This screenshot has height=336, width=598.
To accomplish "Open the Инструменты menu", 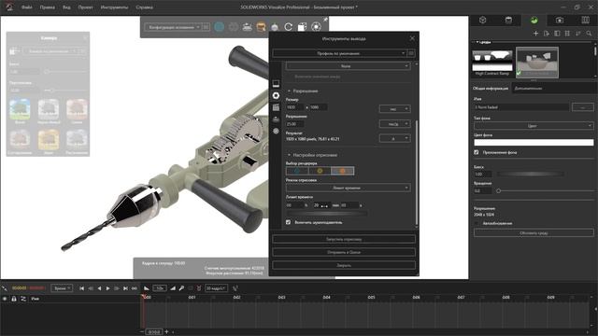I will [114, 7].
